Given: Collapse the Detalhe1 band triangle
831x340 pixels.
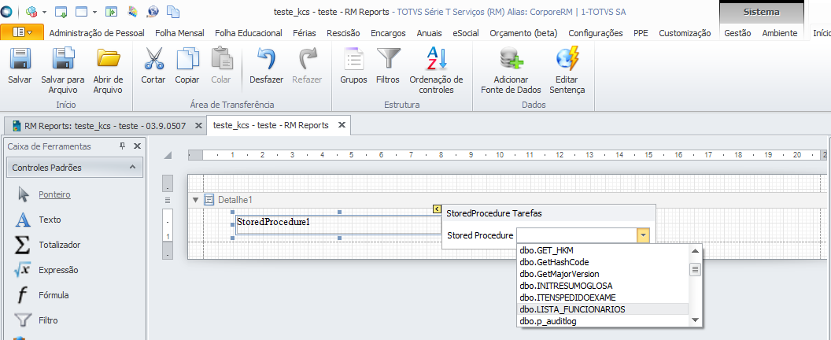Looking at the screenshot, I should pyautogui.click(x=196, y=200).
